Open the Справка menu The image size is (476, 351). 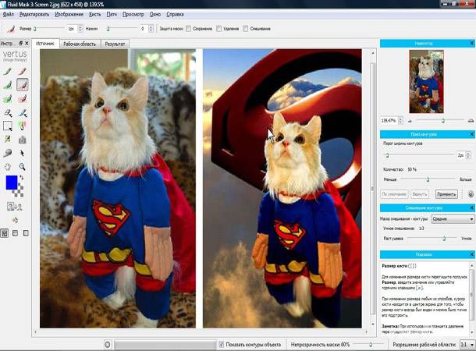point(175,14)
